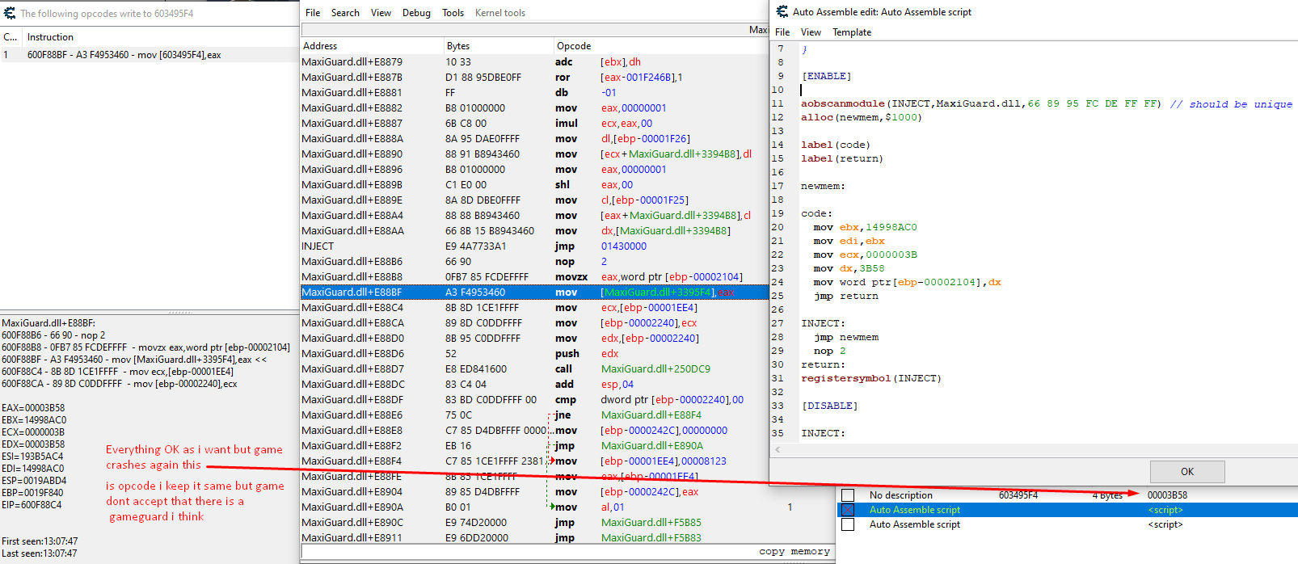Screen dimensions: 1298x564
Task: Open Kernel tools menu
Action: point(500,13)
